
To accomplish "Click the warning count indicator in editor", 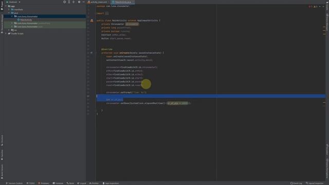I will pos(315,7).
